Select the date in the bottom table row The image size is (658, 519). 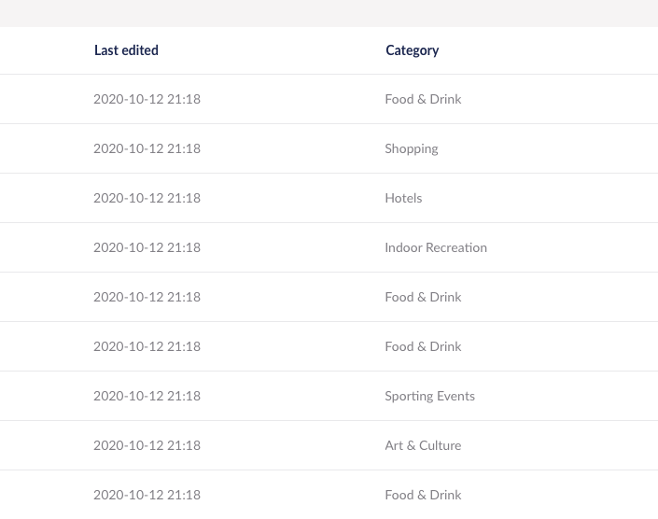(147, 495)
